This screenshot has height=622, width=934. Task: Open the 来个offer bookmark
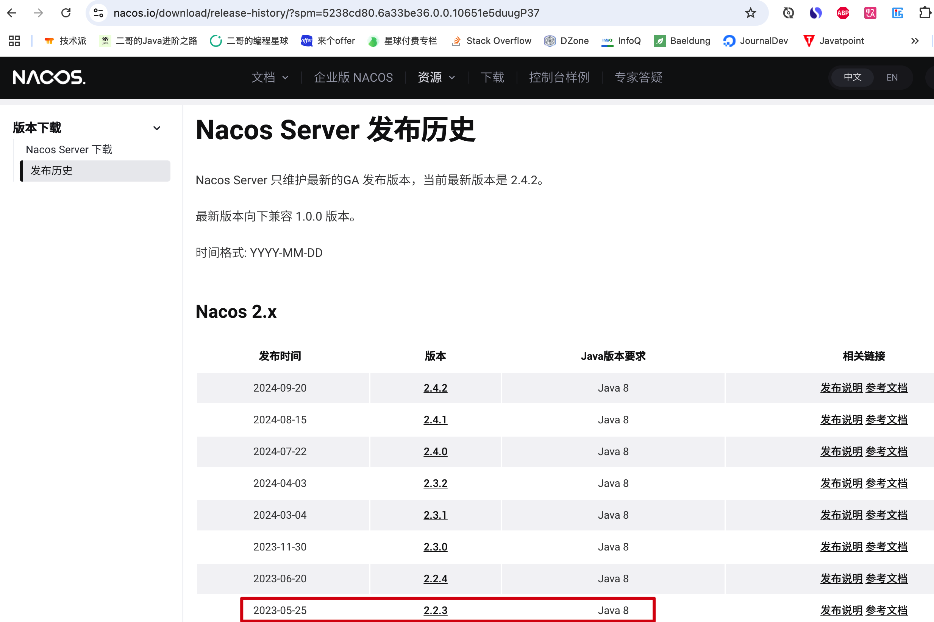(x=328, y=41)
